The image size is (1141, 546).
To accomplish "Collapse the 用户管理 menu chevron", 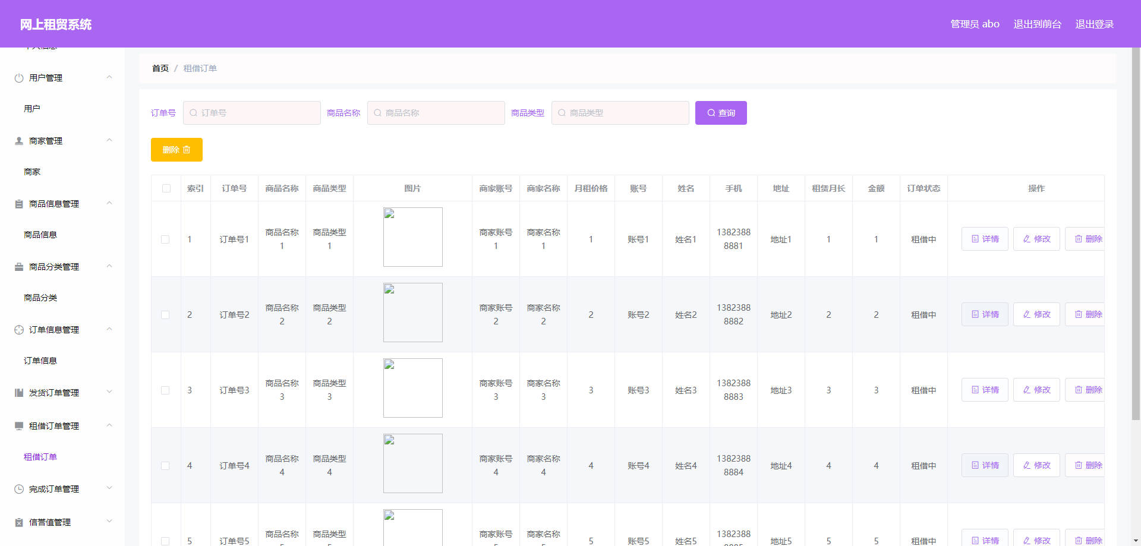I will 109,77.
